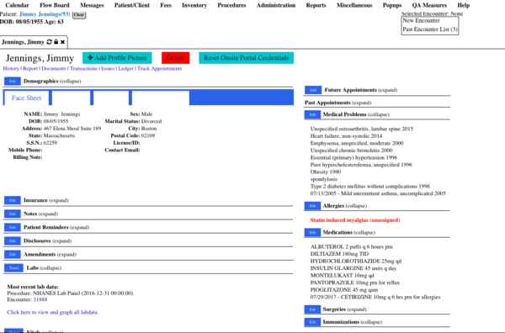
Task: Open the Report link
Action: point(30,68)
